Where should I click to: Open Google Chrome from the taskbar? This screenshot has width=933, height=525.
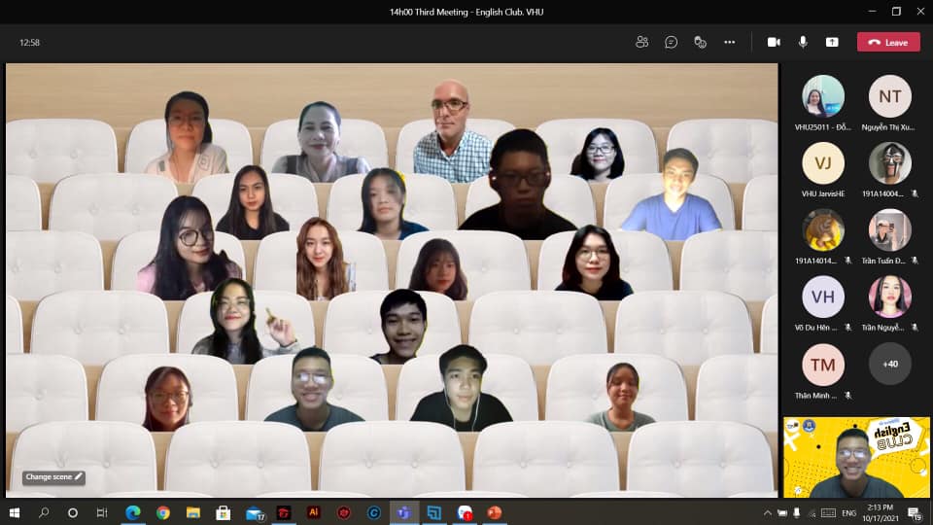tap(163, 512)
